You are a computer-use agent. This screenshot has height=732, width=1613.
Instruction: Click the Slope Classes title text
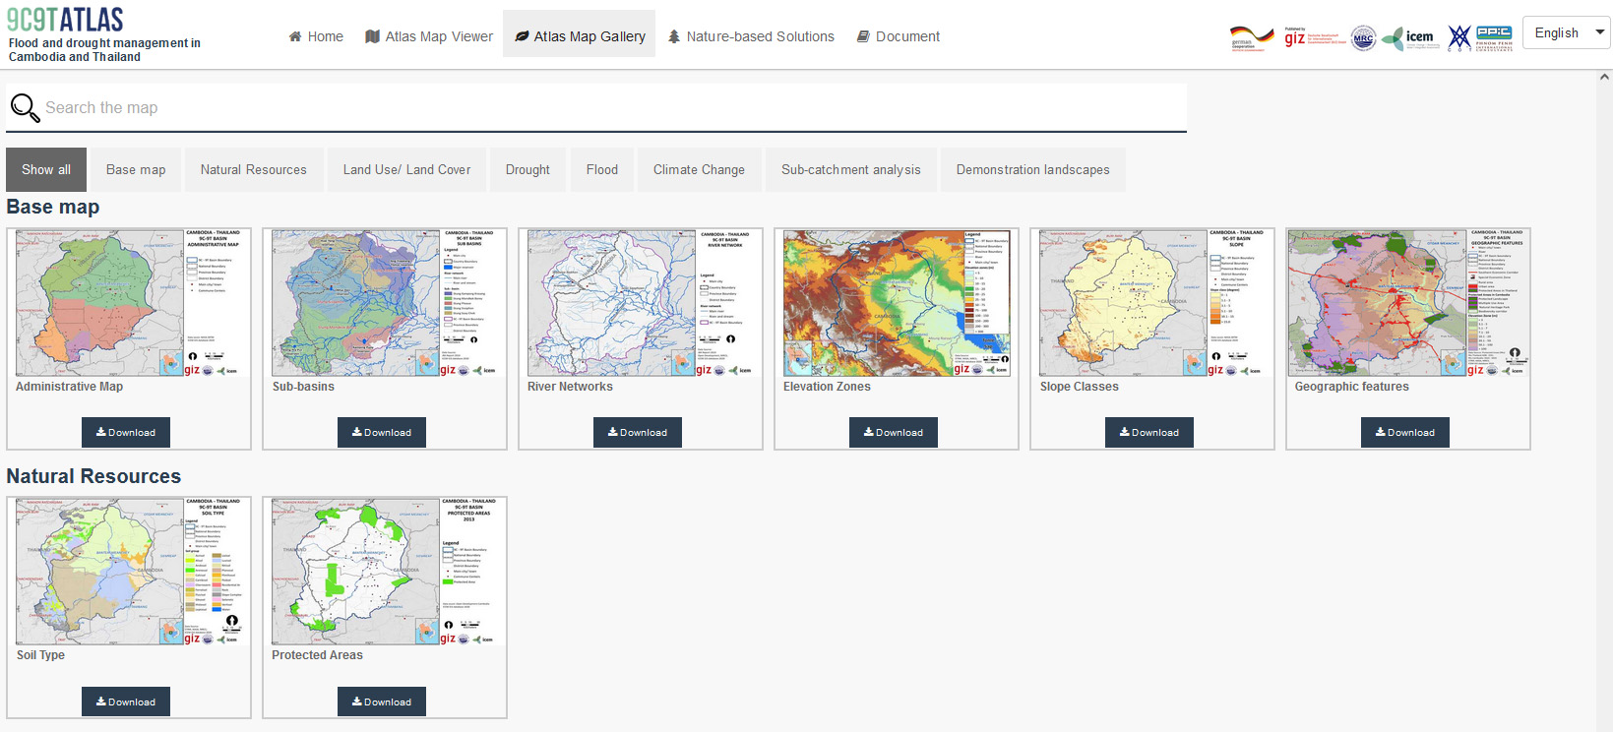pyautogui.click(x=1079, y=387)
